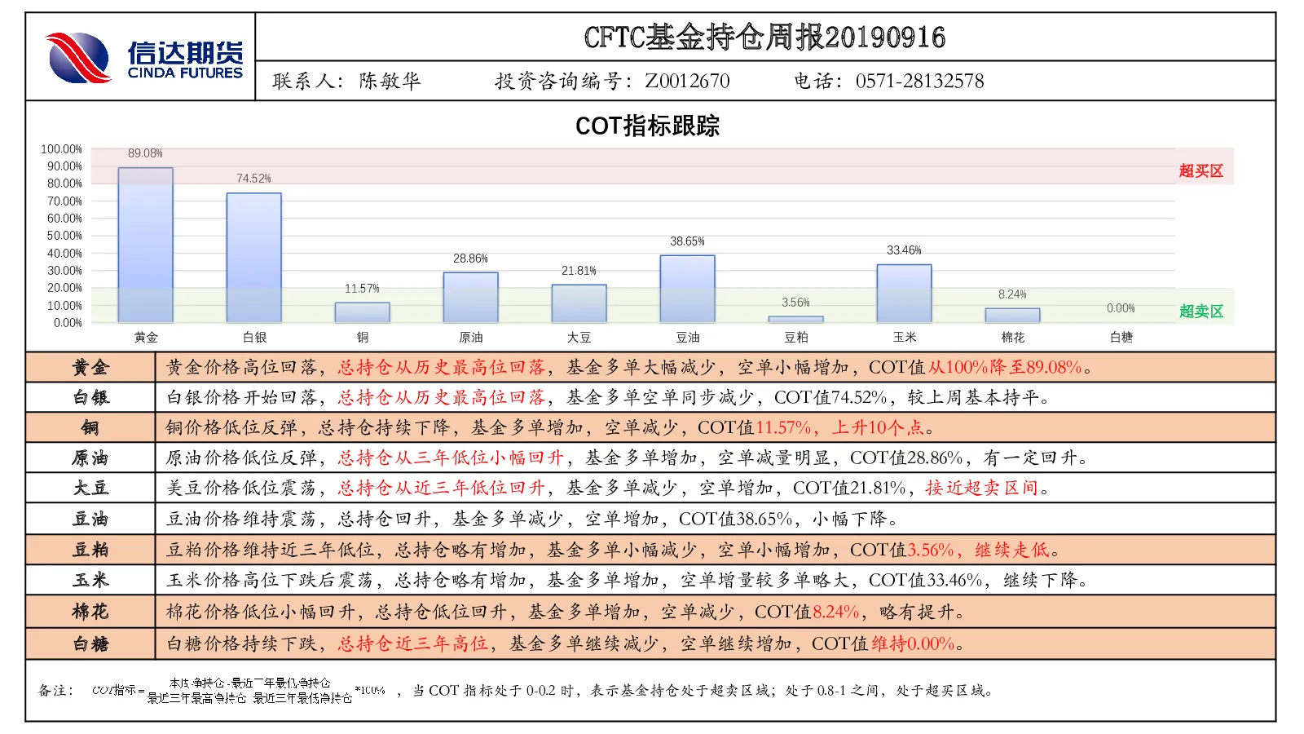Click the 玉米 bar in the chart
The image size is (1304, 734).
pyautogui.click(x=904, y=294)
